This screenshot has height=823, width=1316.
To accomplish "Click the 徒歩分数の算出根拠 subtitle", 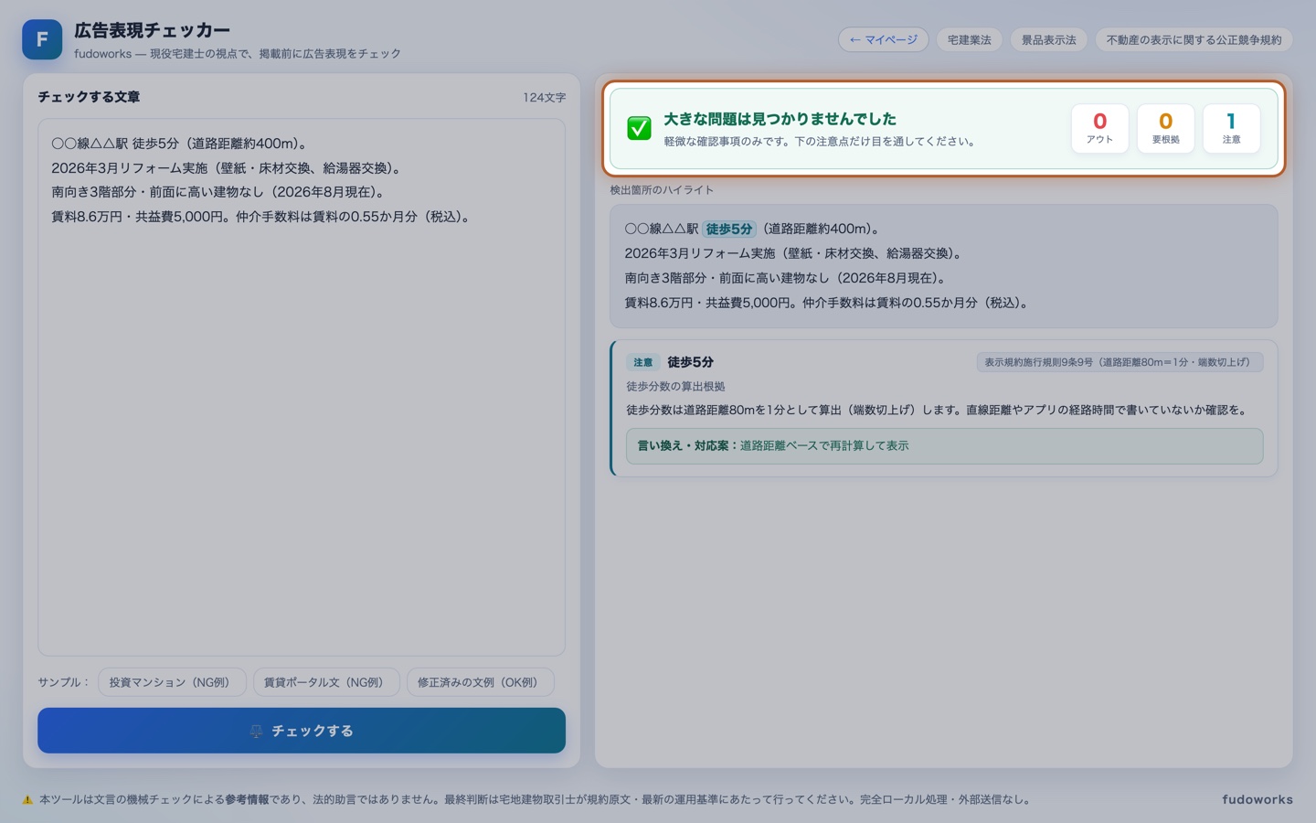I will click(x=675, y=387).
